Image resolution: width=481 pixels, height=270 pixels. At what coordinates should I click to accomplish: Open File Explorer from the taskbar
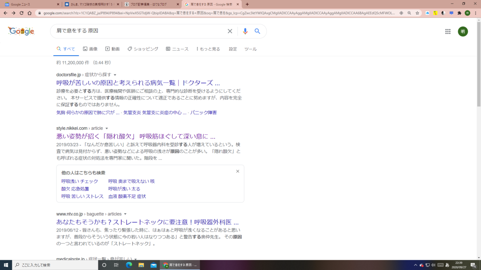[141, 265]
